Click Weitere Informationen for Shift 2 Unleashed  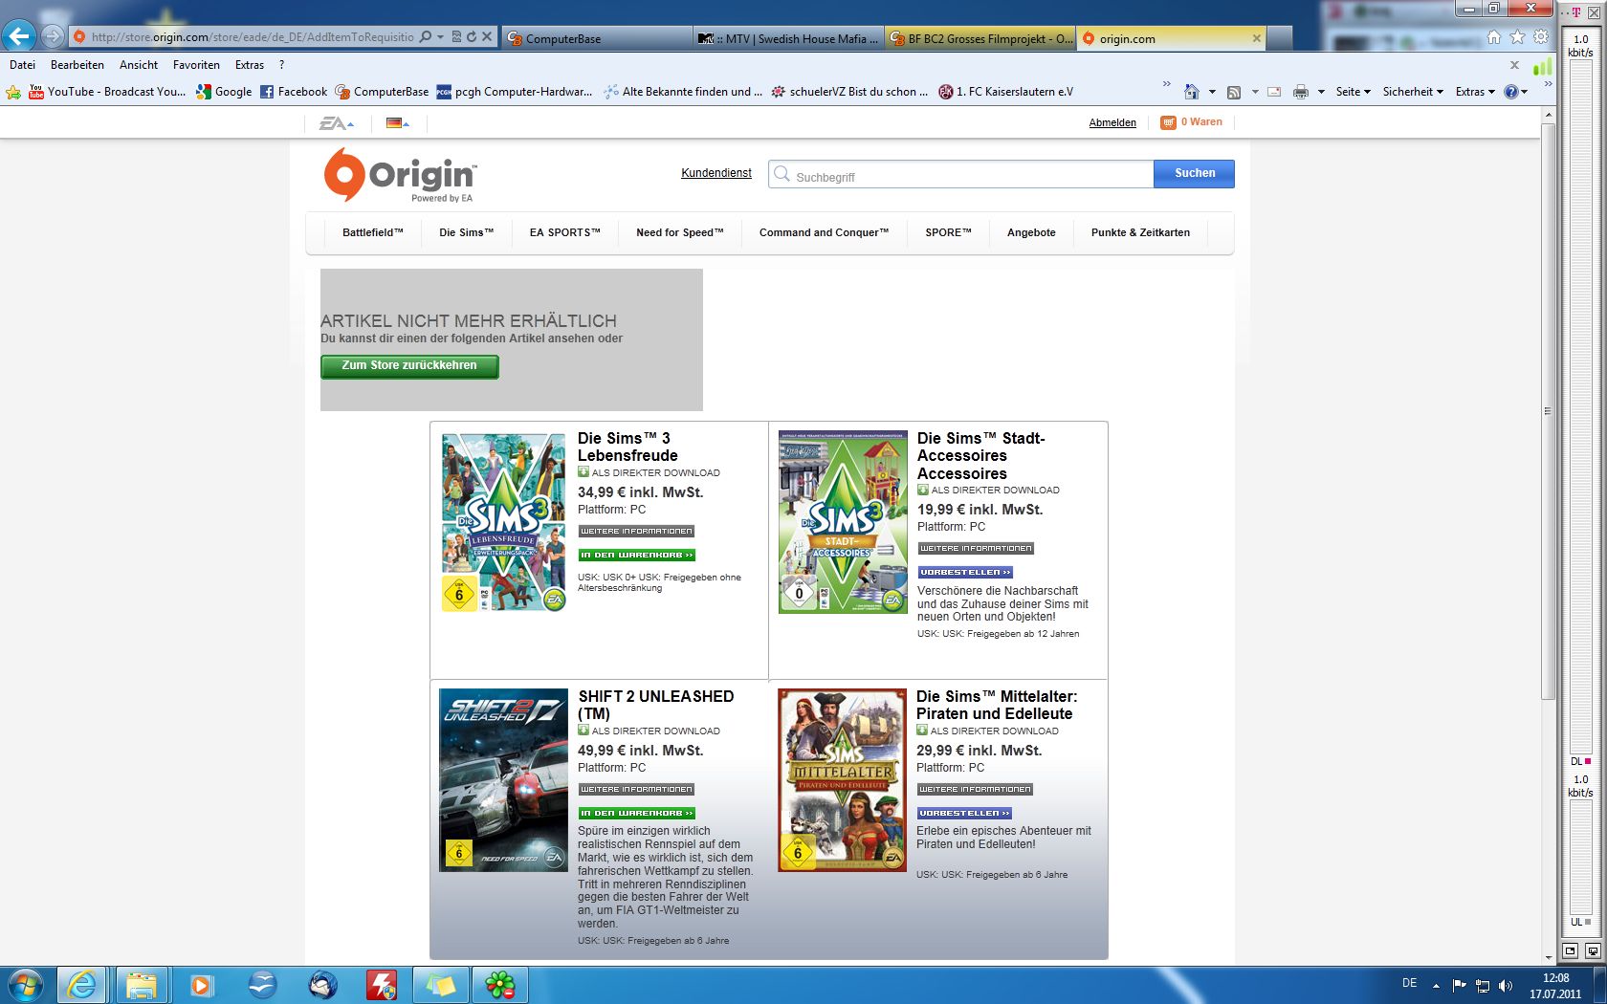click(636, 789)
